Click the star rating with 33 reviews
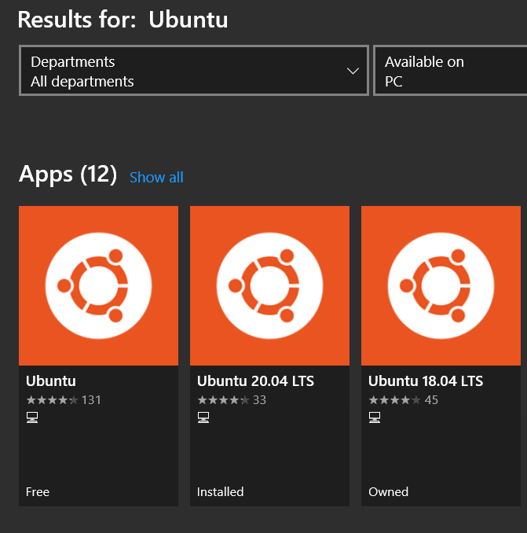The height and width of the screenshot is (533, 527). click(232, 400)
